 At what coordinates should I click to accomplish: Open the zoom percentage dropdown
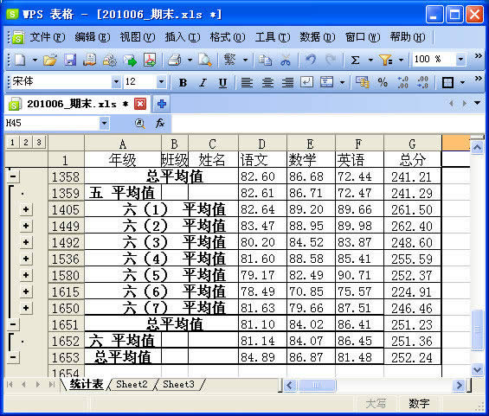[460, 59]
